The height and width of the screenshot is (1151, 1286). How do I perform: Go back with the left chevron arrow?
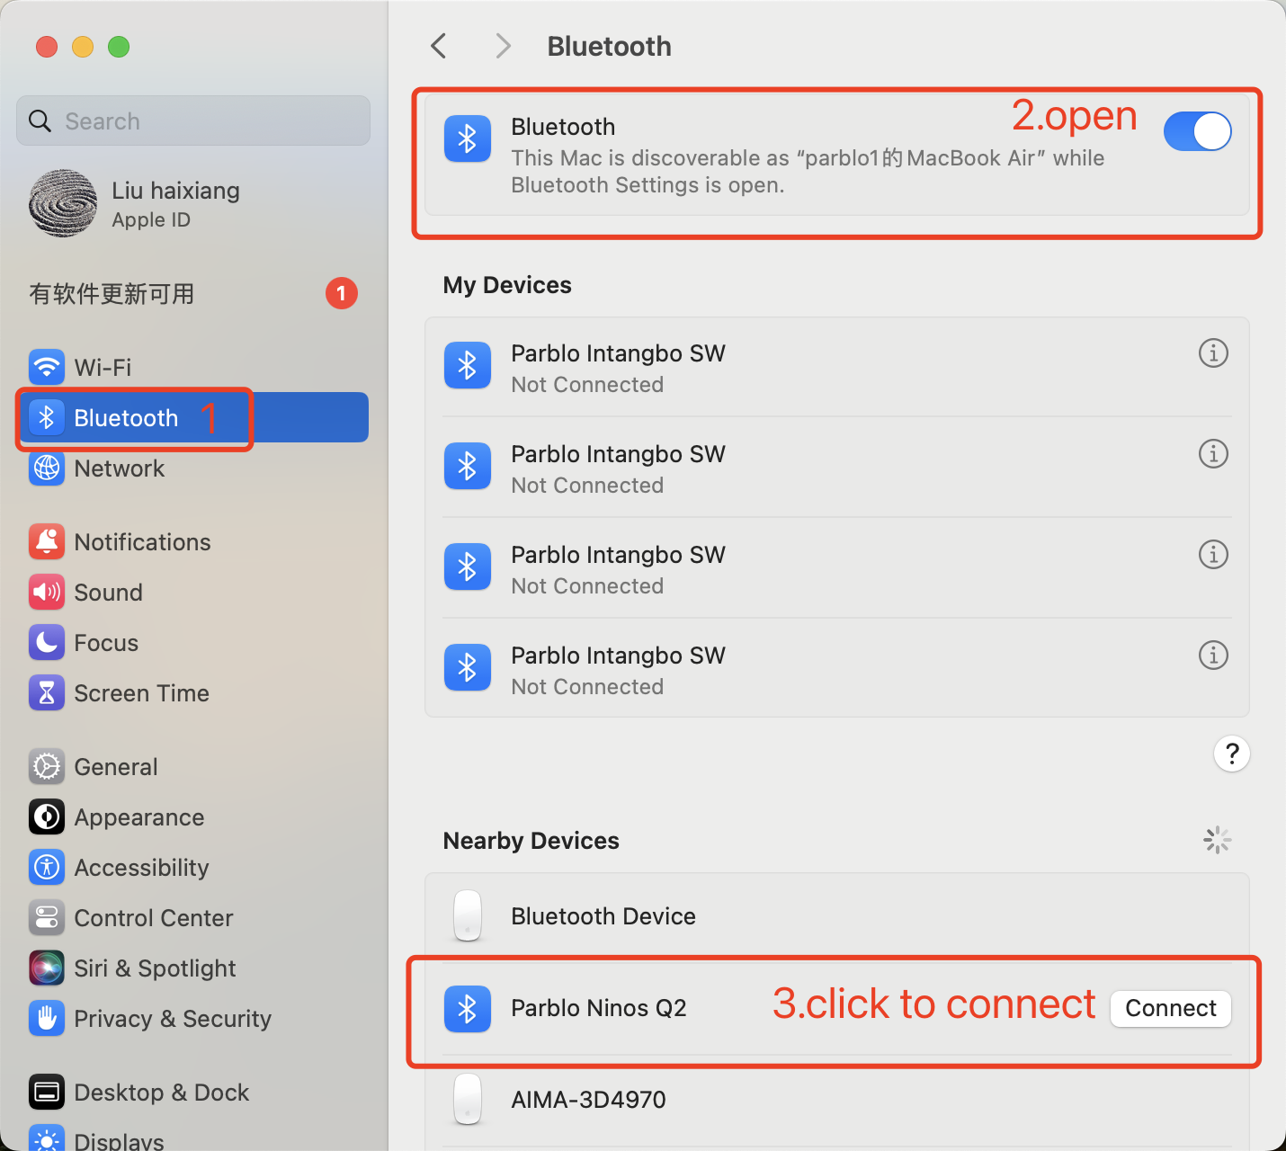[x=439, y=46]
